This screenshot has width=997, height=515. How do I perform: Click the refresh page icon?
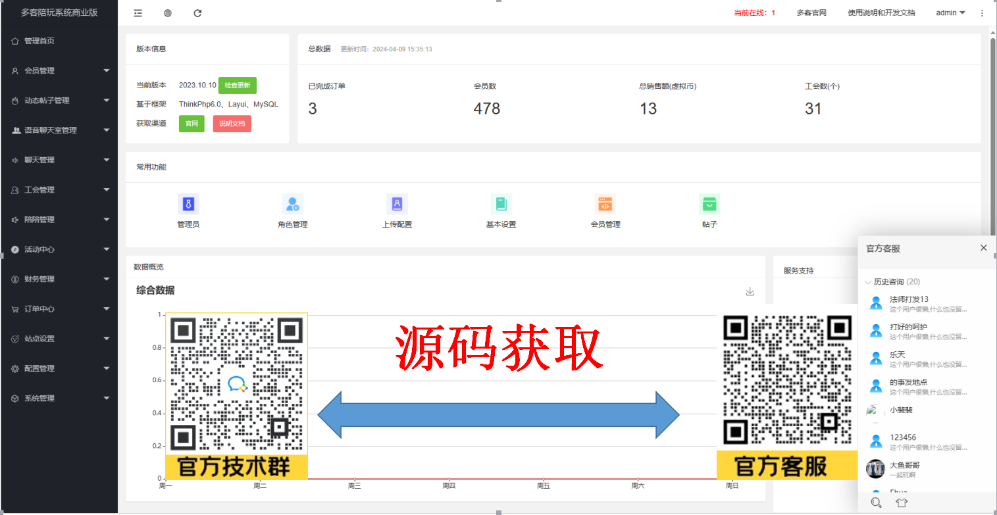[197, 12]
